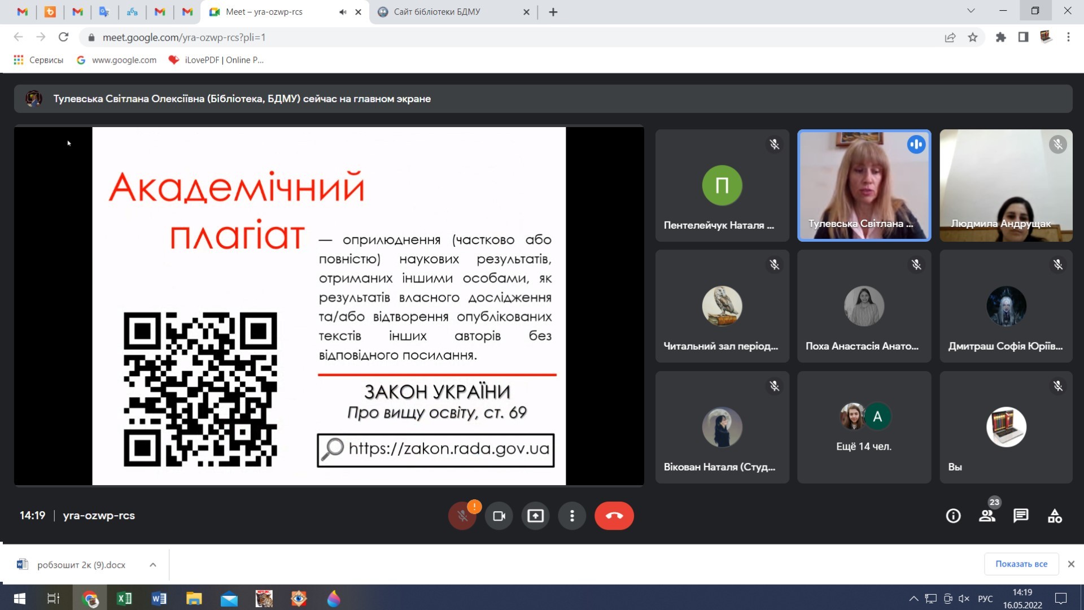Open Meet more options menu
The image size is (1084, 610).
[x=572, y=516]
